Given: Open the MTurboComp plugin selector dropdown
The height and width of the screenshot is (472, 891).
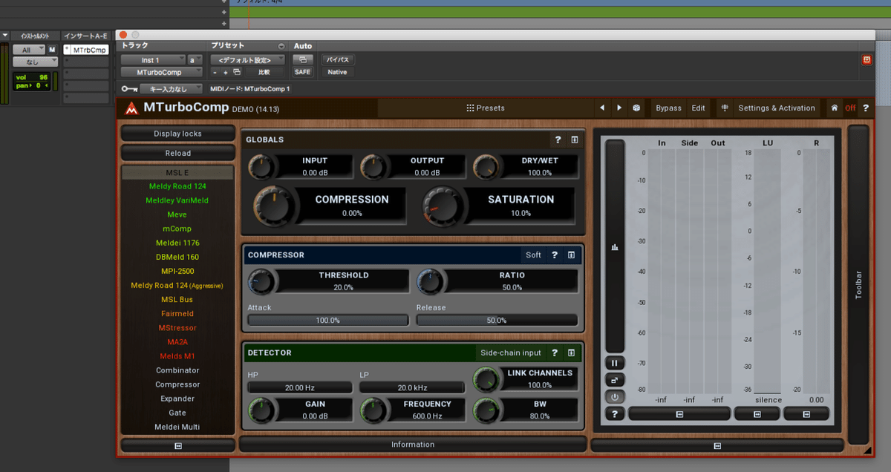Looking at the screenshot, I should [x=162, y=72].
